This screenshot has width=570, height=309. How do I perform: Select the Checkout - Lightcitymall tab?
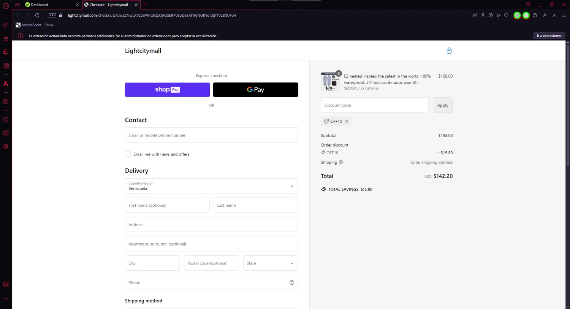tap(108, 5)
